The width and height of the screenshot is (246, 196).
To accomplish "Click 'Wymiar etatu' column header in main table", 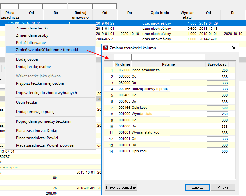I will (187, 15).
